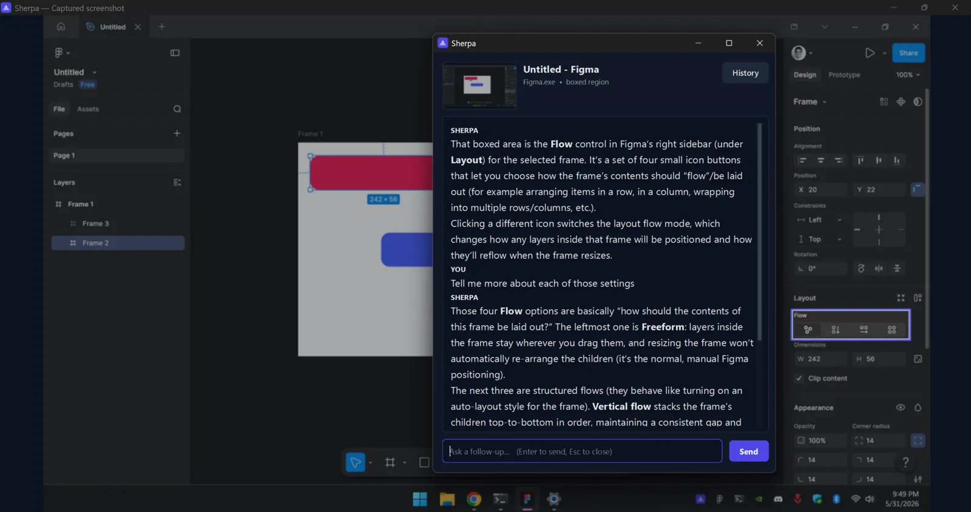Open the 100% zoom dropdown in Figma

pyautogui.click(x=908, y=75)
